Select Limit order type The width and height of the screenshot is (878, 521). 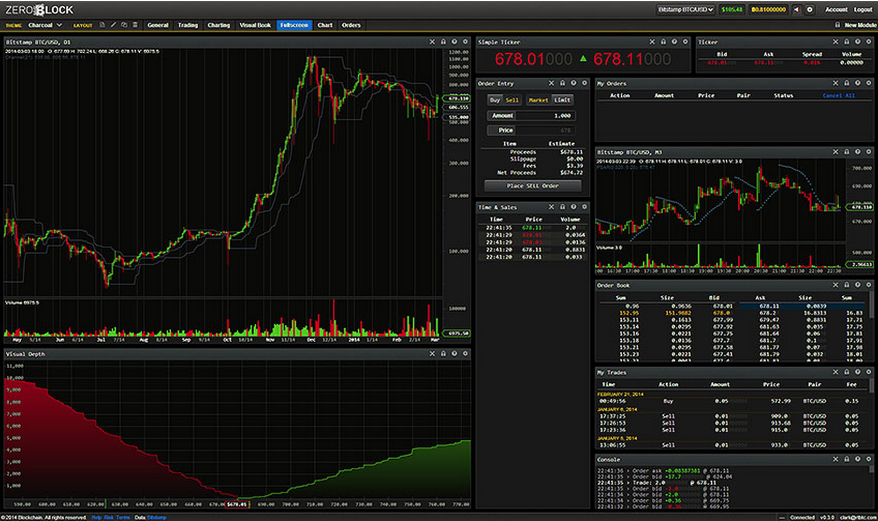click(562, 100)
